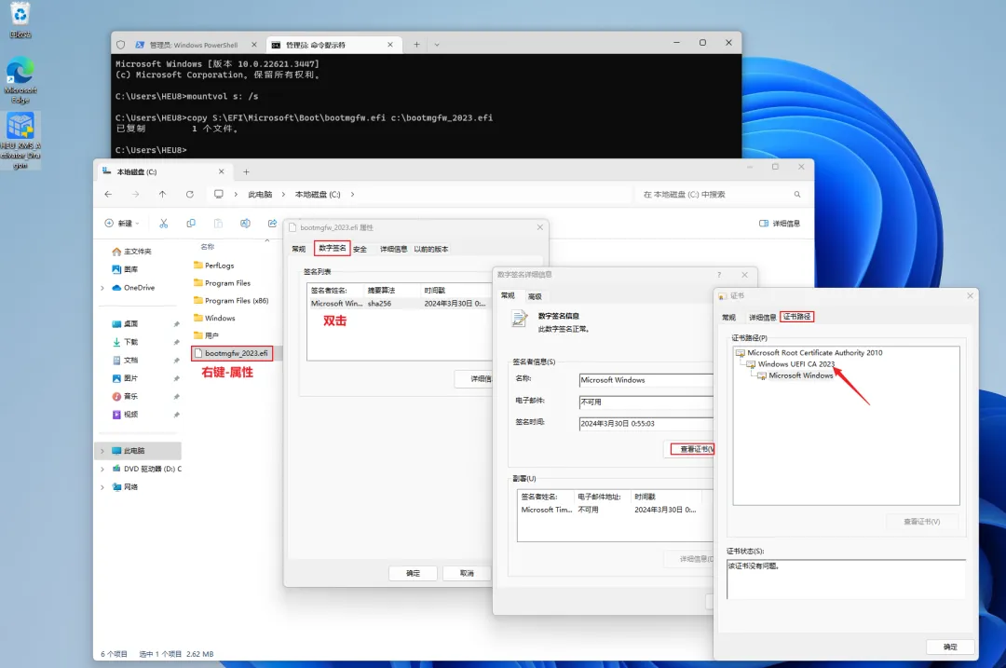The width and height of the screenshot is (1006, 668).
Task: Click the Paste icon in Explorer toolbar
Action: click(x=218, y=224)
